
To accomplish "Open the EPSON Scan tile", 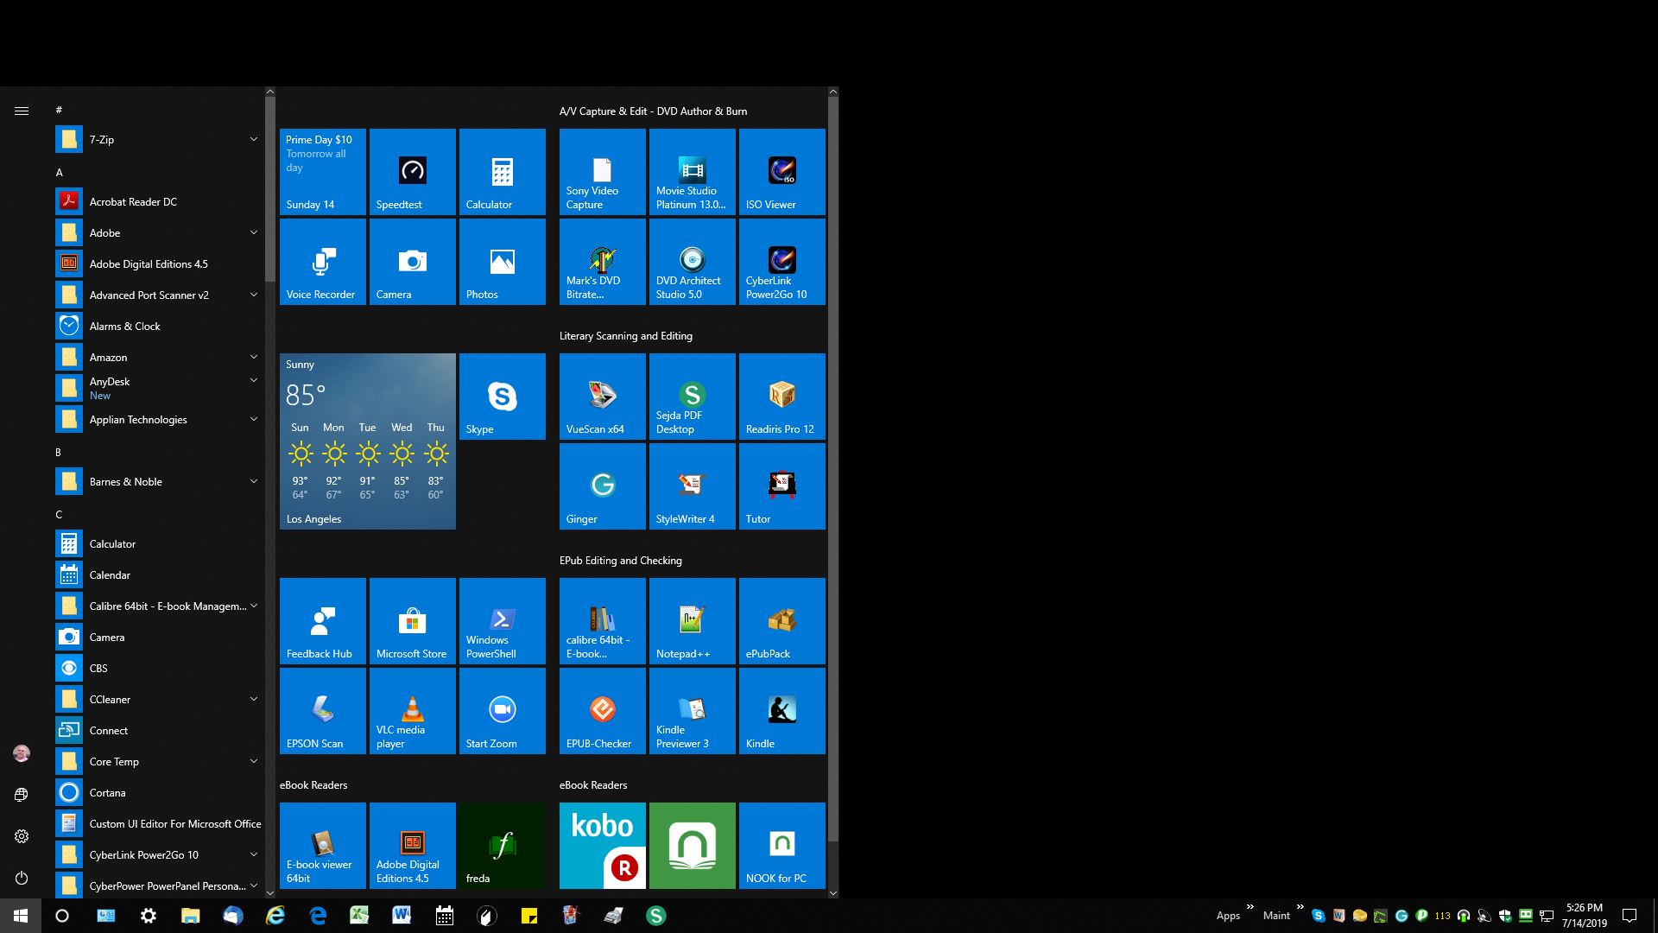I will point(322,711).
